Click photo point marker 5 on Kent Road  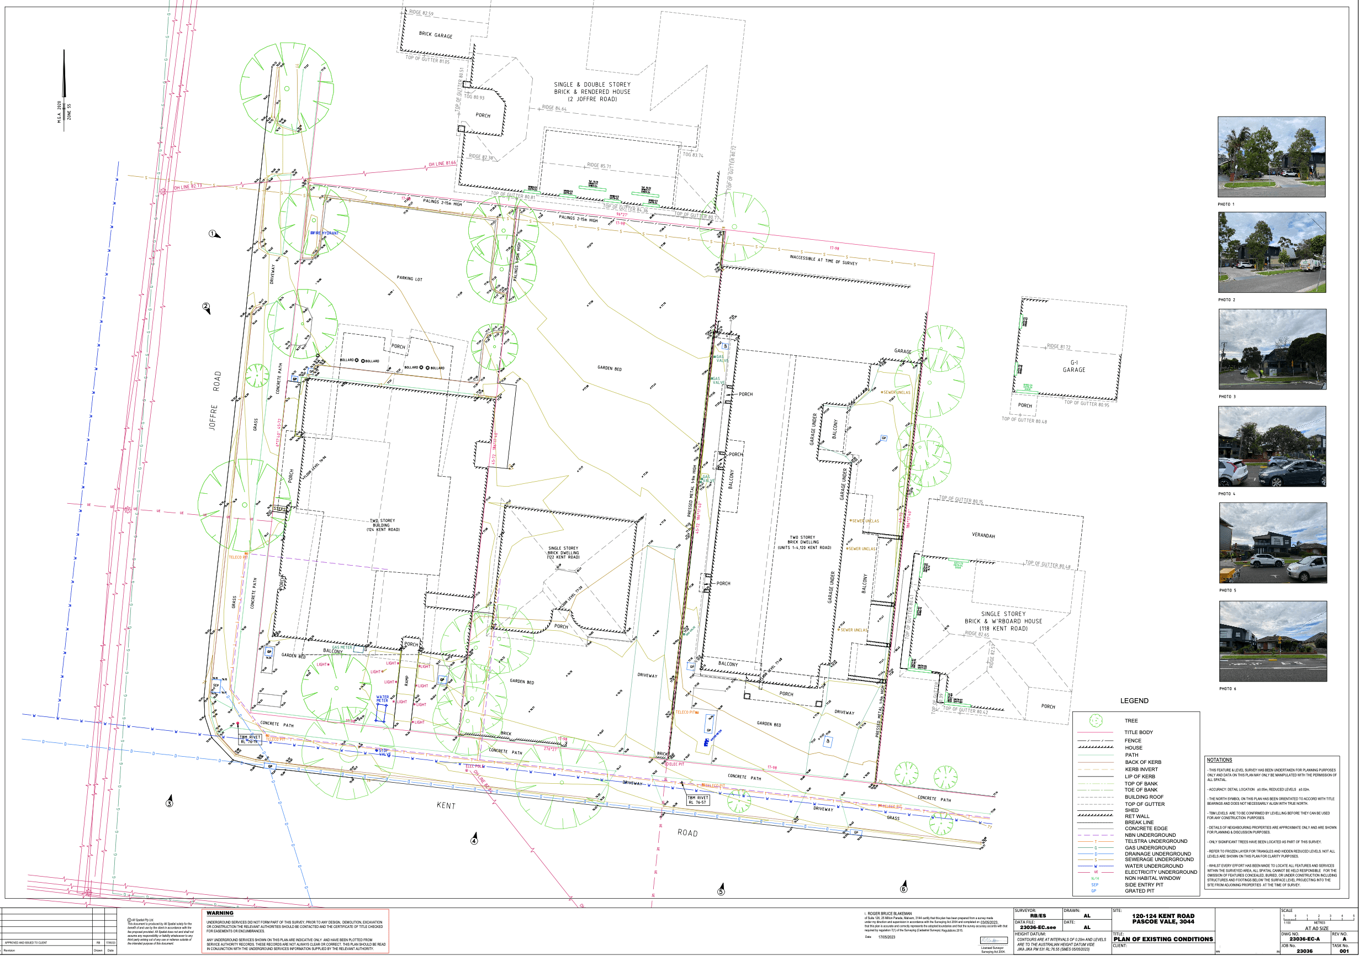click(x=721, y=889)
